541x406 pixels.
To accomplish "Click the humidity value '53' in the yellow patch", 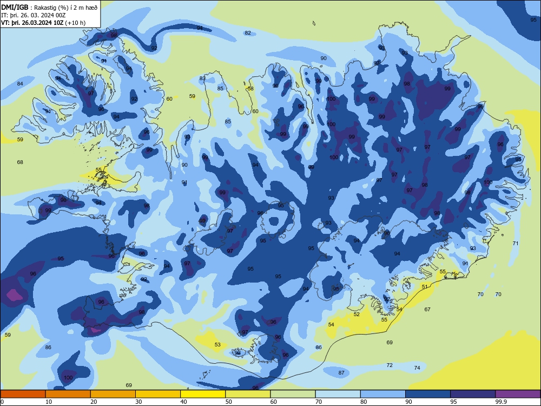I will pos(217,344).
